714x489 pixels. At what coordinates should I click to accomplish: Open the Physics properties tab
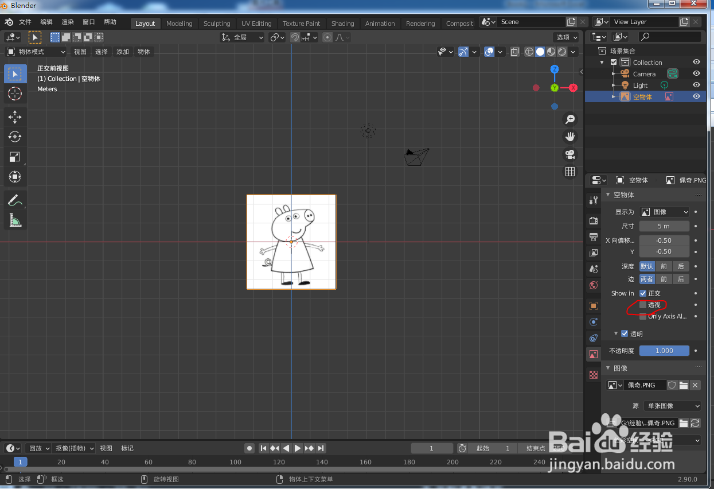[593, 338]
